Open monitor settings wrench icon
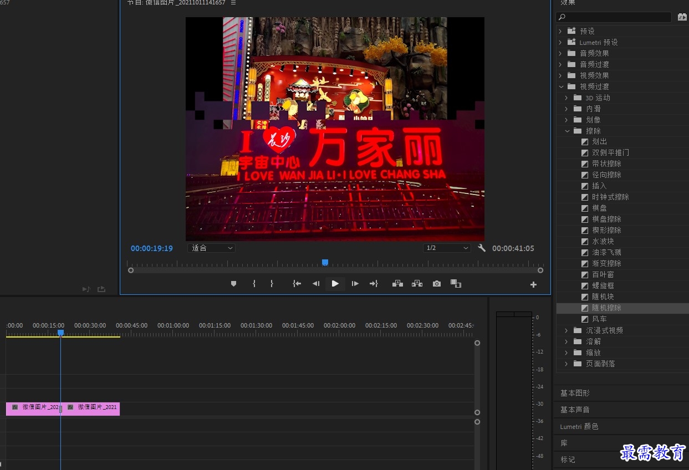The width and height of the screenshot is (689, 470). (482, 248)
